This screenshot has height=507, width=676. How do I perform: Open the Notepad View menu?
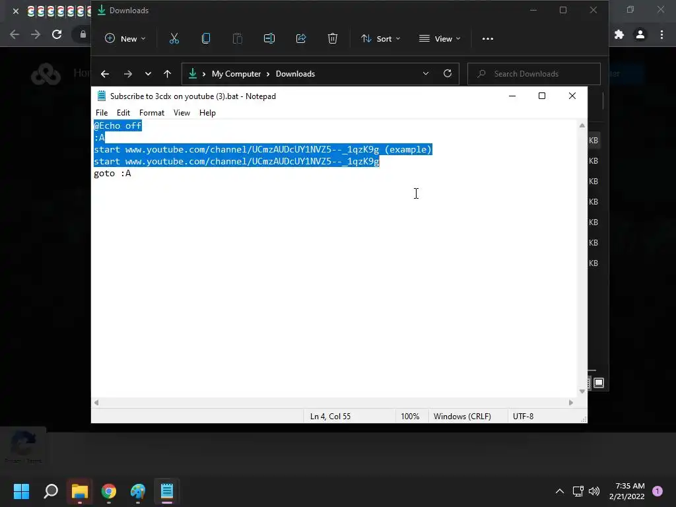click(182, 113)
